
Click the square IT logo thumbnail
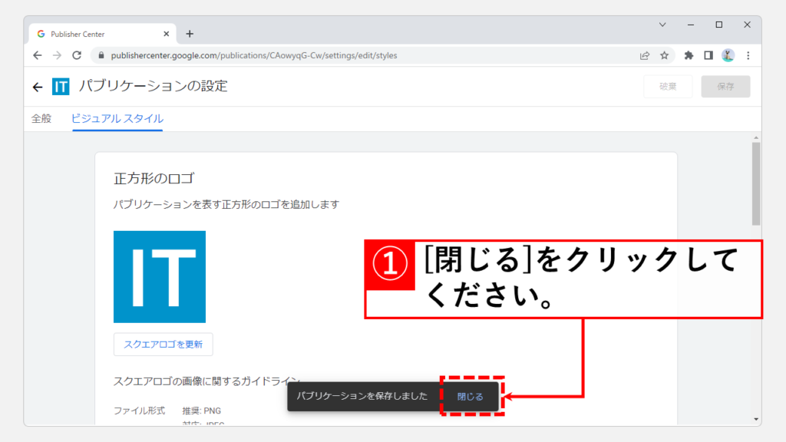160,276
